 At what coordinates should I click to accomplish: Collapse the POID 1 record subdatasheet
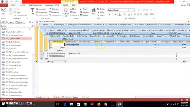(39, 28)
